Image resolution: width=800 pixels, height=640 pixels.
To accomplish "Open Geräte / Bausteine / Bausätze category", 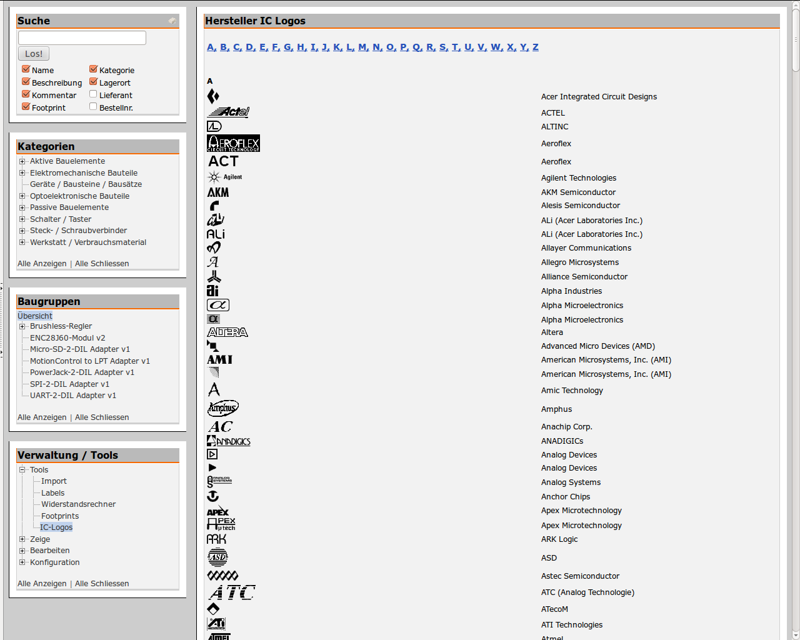I will (x=86, y=184).
